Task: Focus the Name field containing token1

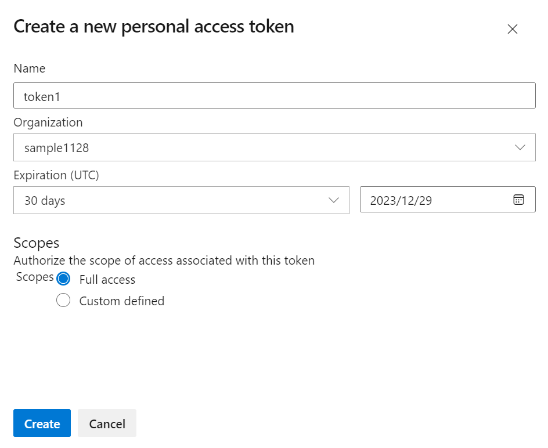Action: (274, 96)
